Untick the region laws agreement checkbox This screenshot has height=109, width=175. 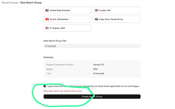click(45, 86)
